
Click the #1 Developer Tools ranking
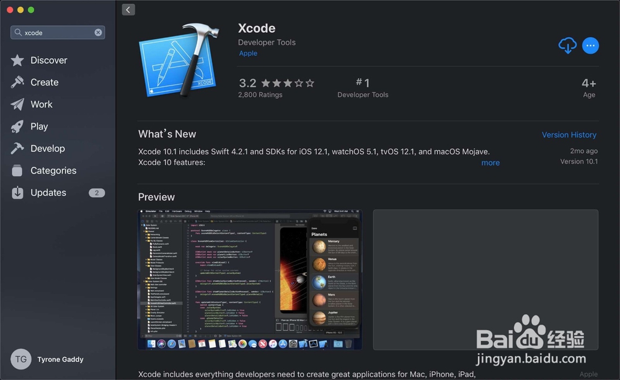coord(363,88)
